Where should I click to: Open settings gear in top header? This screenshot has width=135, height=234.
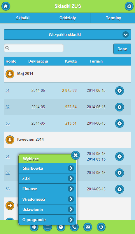[129, 6]
